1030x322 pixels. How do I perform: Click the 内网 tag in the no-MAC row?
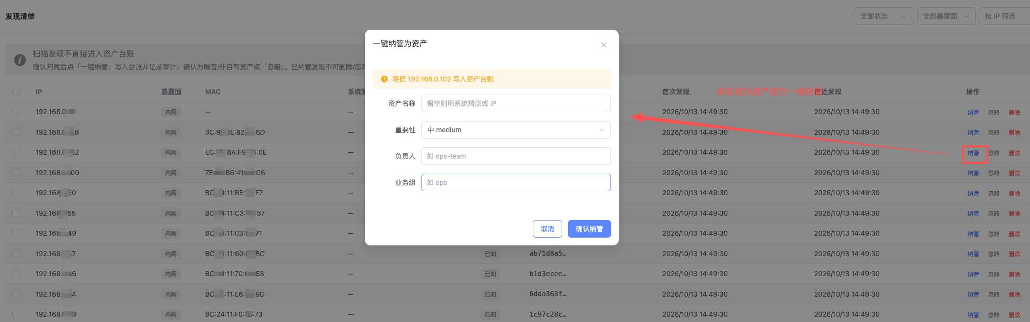[171, 112]
